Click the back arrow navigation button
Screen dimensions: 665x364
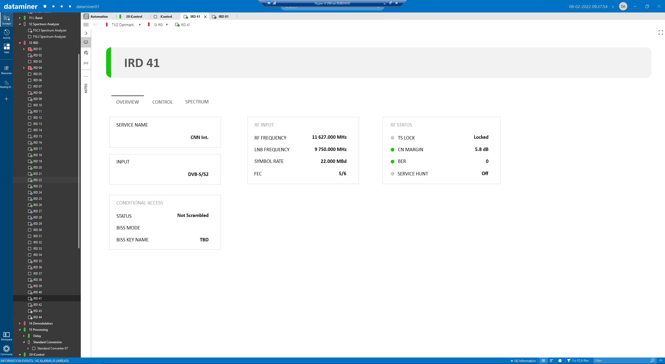click(x=95, y=25)
